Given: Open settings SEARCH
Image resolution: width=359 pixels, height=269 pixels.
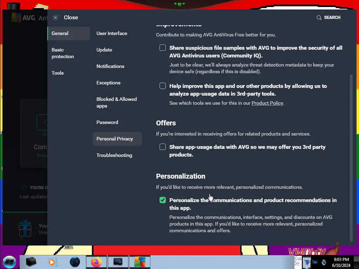Looking at the screenshot, I should point(328,18).
